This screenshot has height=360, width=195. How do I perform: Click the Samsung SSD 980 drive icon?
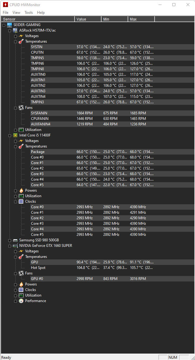click(x=15, y=240)
